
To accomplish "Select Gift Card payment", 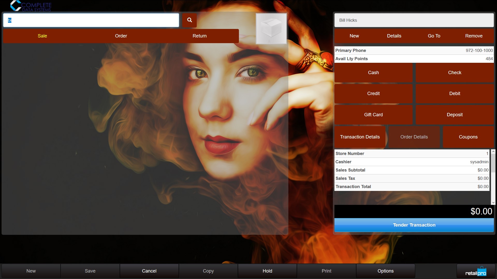I will (373, 115).
